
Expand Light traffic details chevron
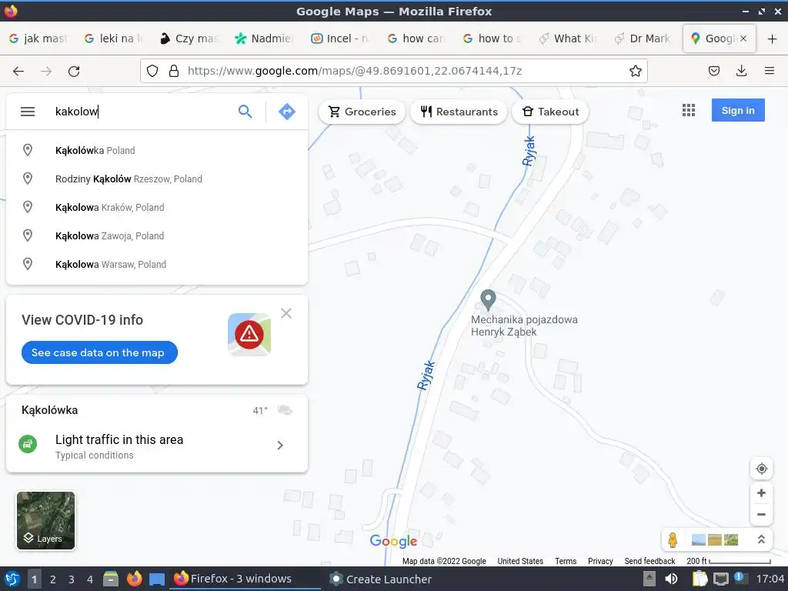pyautogui.click(x=280, y=446)
